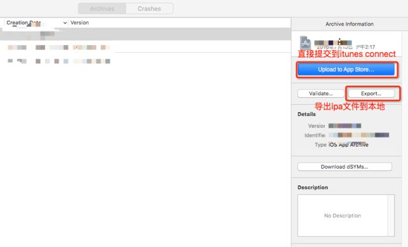Image resolution: width=408 pixels, height=247 pixels.
Task: Select the 'iOS App Archive' type text
Action: click(x=348, y=145)
